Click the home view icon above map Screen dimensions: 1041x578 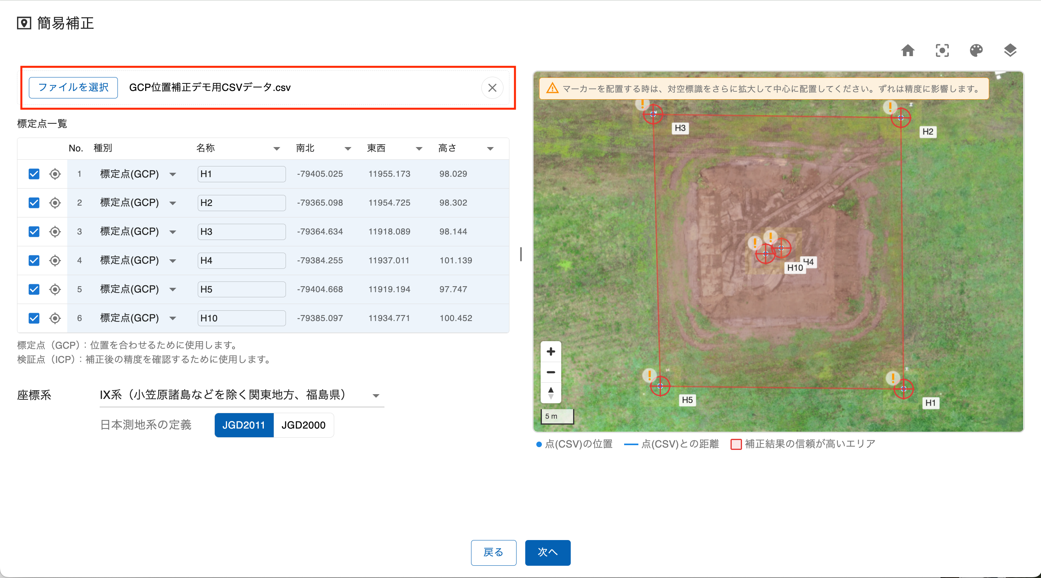(x=908, y=51)
